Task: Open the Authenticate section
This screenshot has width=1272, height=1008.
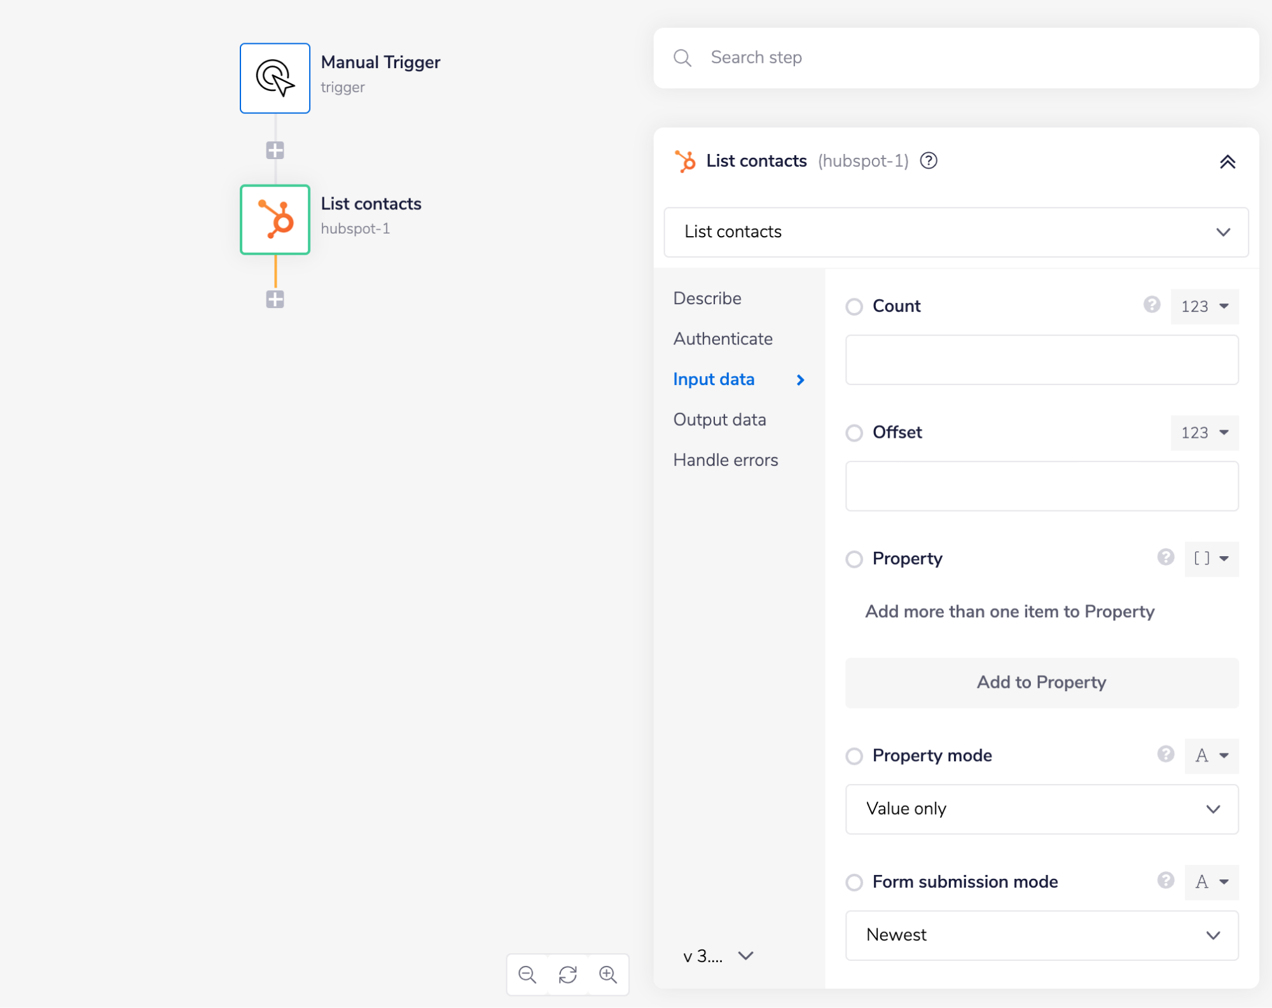Action: [722, 339]
